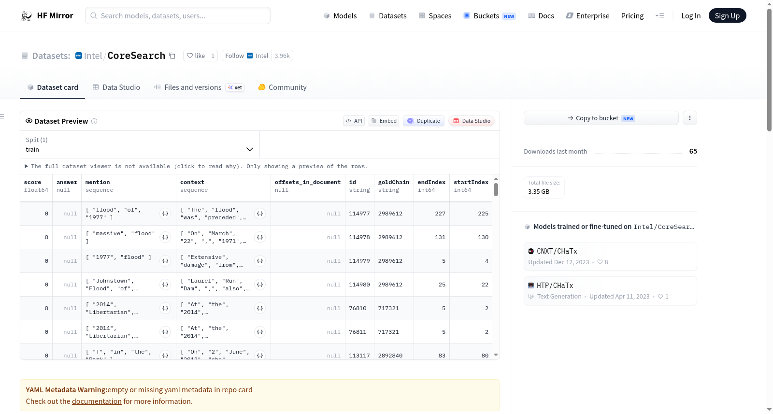This screenshot has height=414, width=773.
Task: Click the HF Mirror logo
Action: coord(47,15)
